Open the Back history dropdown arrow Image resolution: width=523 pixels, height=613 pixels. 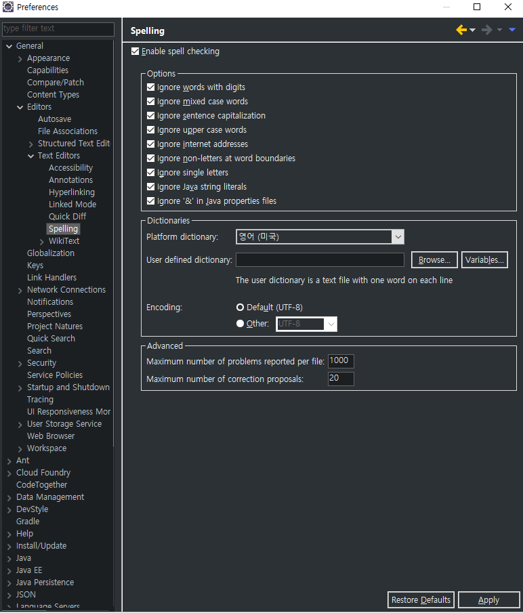[473, 30]
